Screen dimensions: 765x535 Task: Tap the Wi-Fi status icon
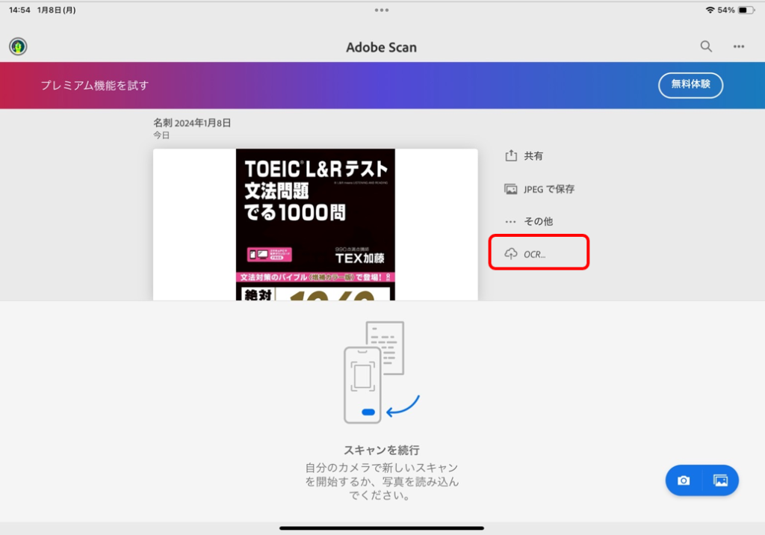[710, 10]
